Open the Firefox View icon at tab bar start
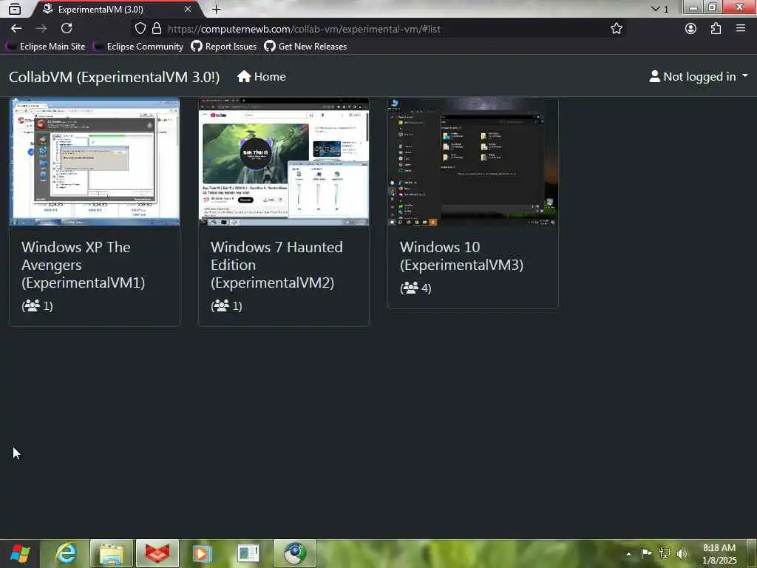 (15, 9)
